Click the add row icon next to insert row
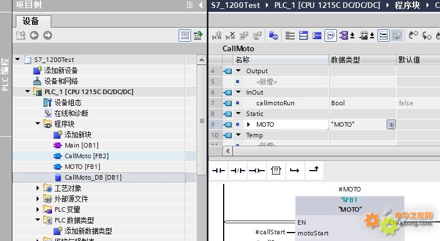 tap(257, 35)
